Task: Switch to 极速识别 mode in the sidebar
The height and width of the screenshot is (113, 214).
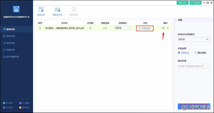Action: point(16,29)
